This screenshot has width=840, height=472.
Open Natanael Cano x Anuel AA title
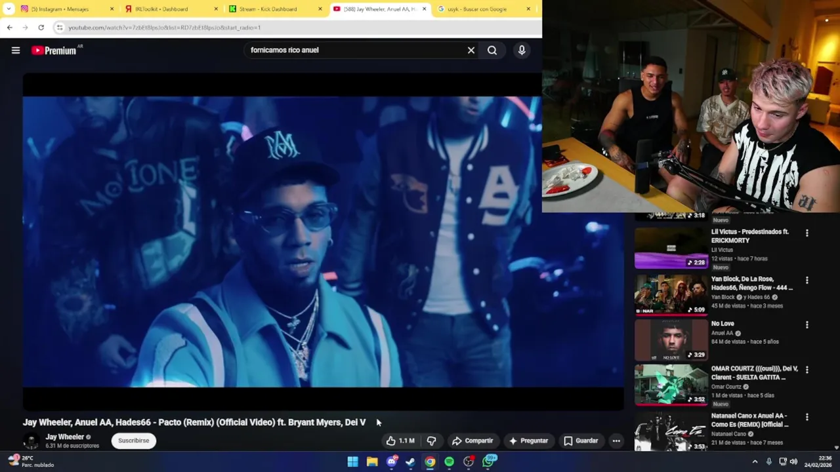[749, 420]
